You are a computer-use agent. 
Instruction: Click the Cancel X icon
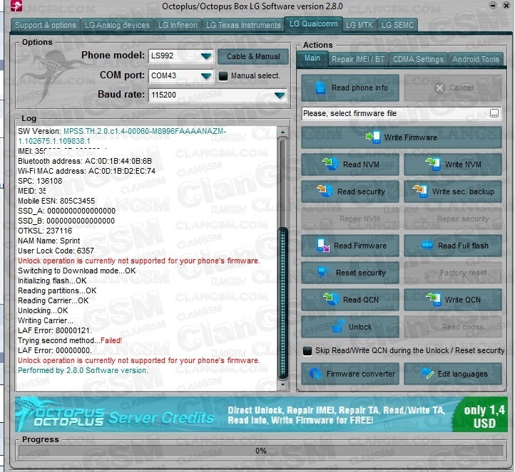pos(439,88)
